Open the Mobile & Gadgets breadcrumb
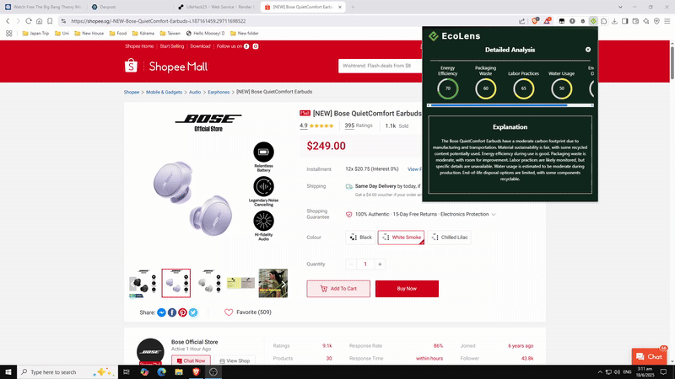 (164, 92)
